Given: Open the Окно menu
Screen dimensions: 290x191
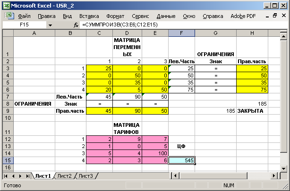Looking at the screenshot, I should 189,16.
